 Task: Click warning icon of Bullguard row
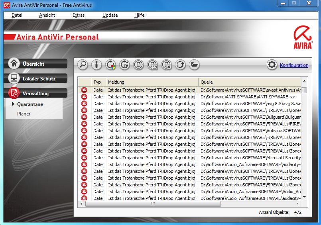(84, 117)
